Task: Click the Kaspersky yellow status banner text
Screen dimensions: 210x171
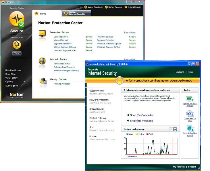Action: 159,80
